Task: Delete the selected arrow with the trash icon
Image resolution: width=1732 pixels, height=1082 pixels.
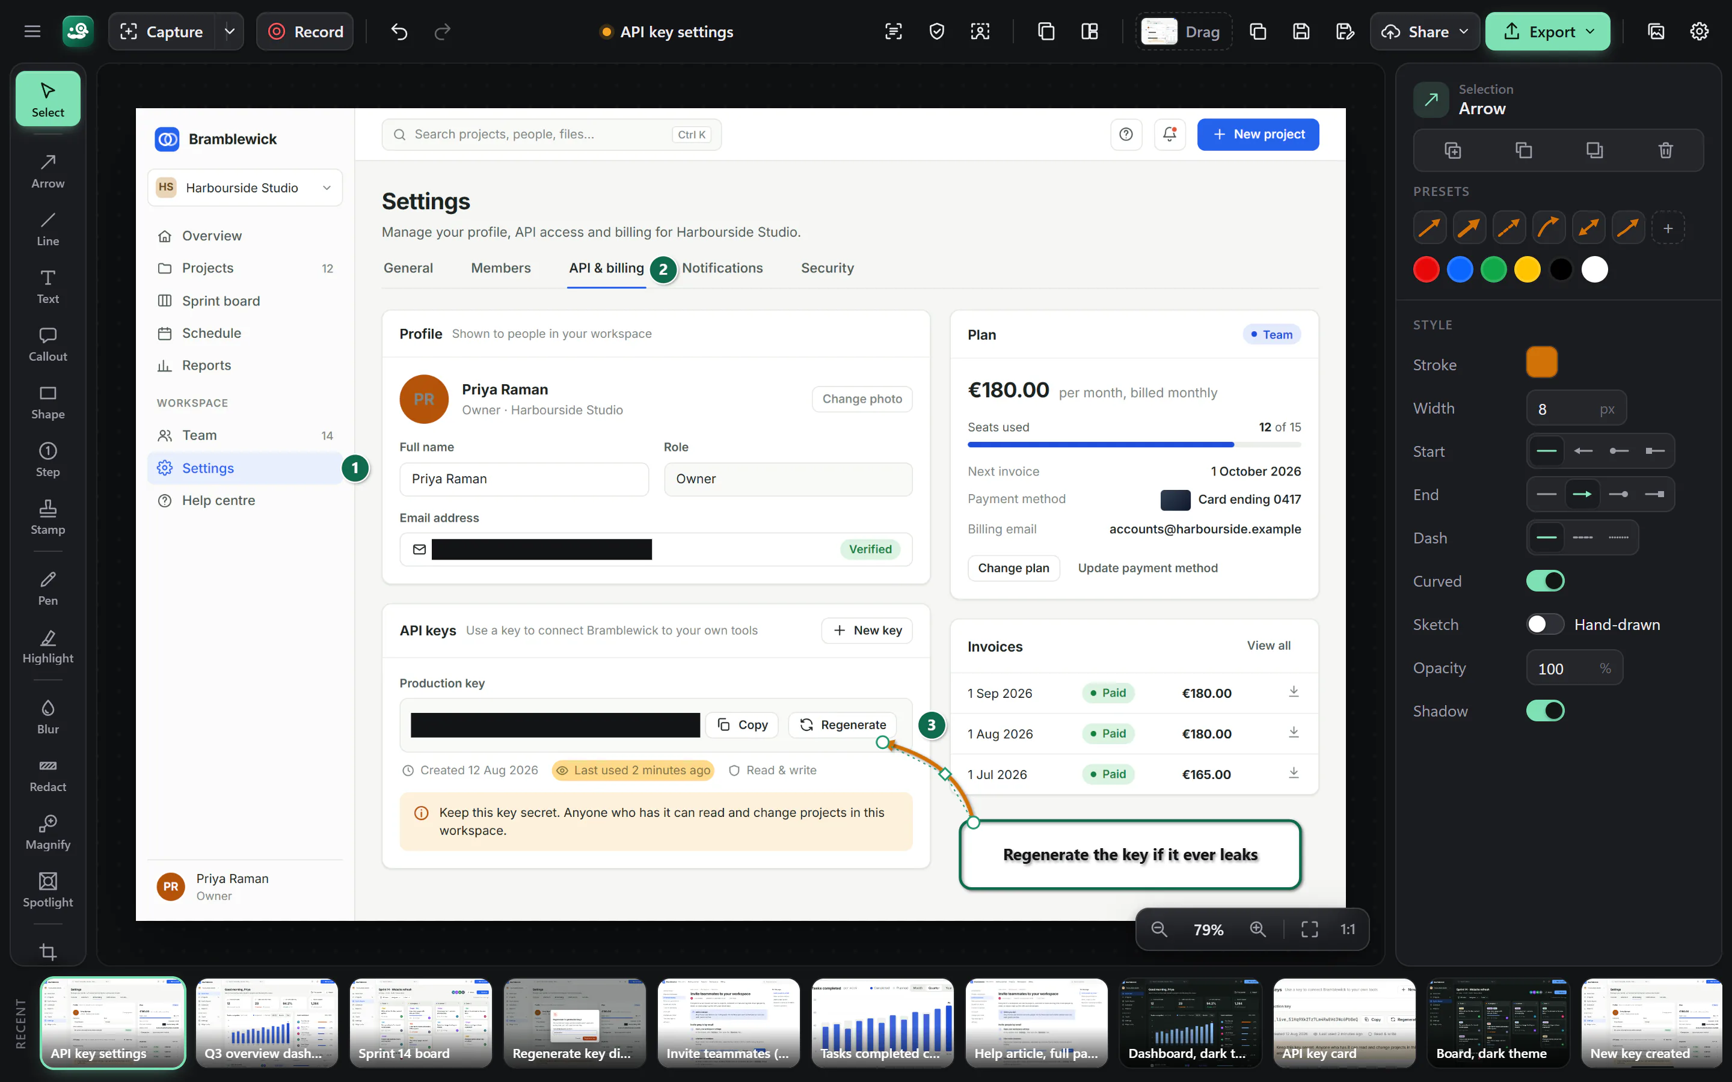Action: point(1665,150)
